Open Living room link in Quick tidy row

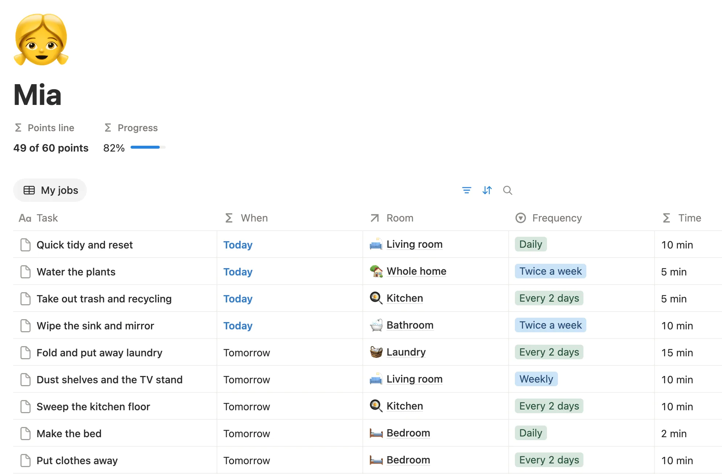(x=415, y=244)
